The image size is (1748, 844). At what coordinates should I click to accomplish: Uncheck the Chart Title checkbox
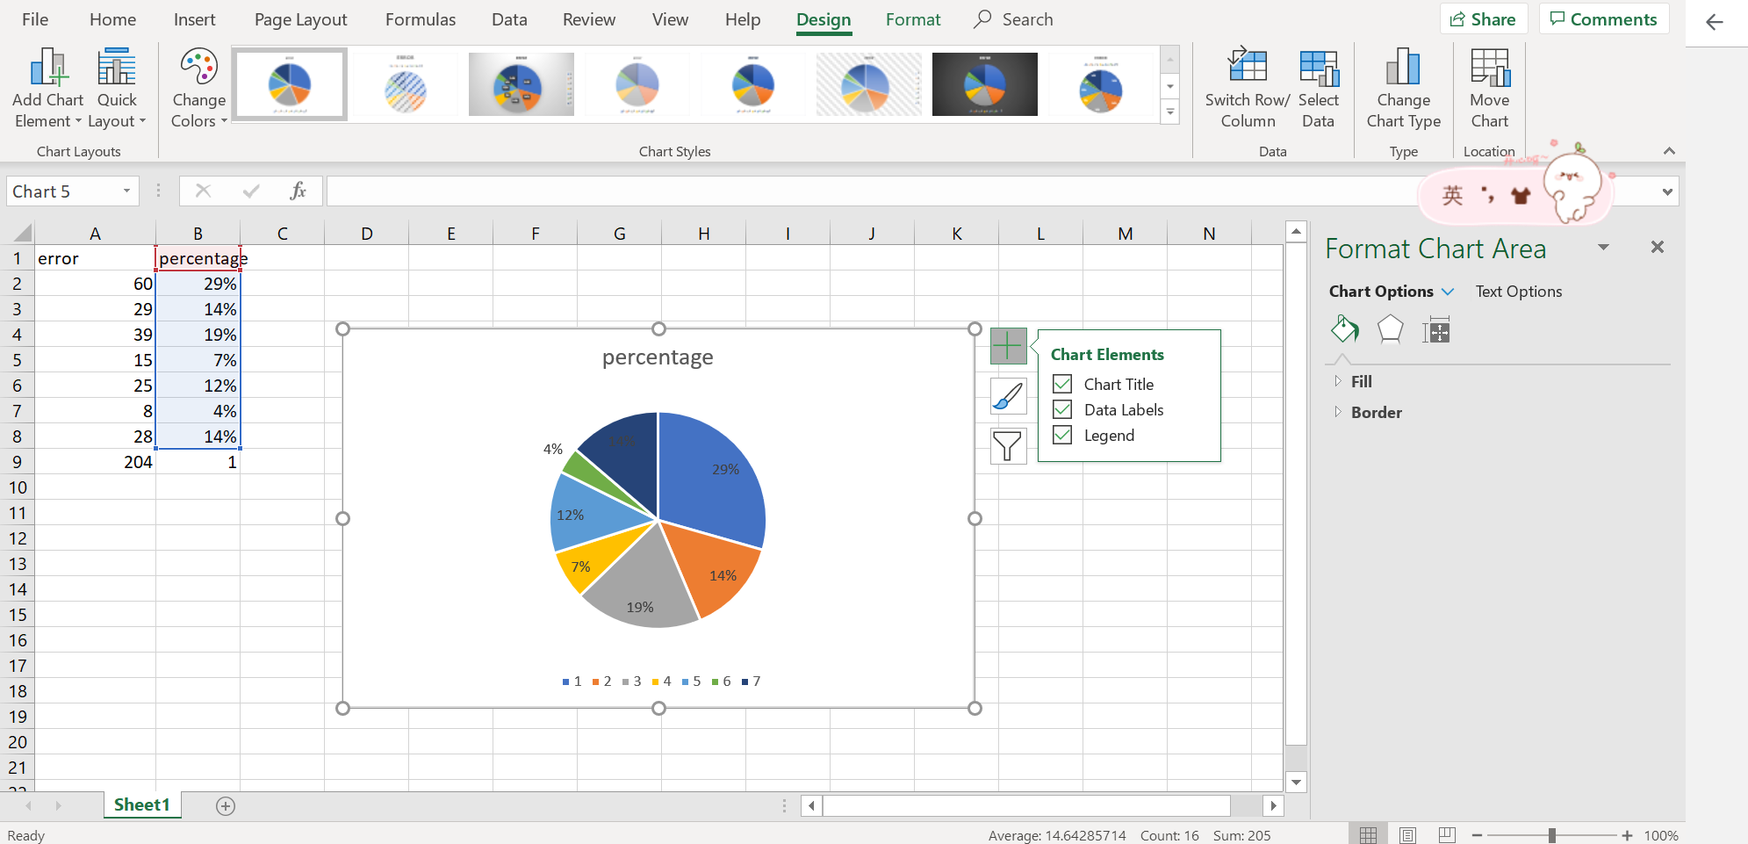[1061, 384]
